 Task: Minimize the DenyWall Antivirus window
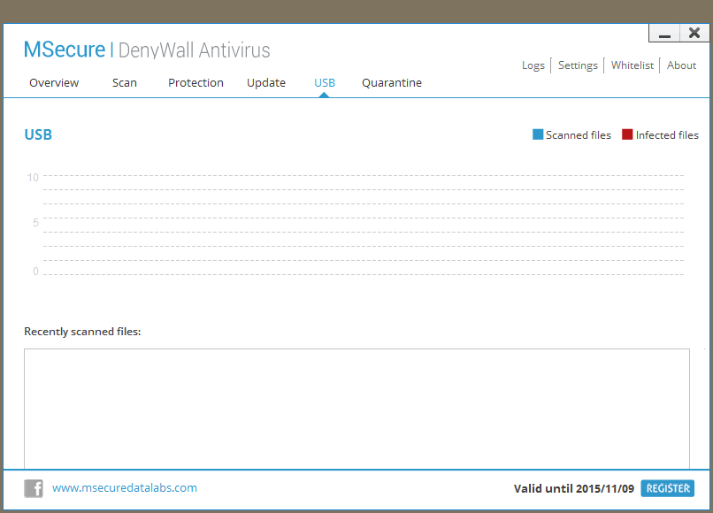point(664,34)
